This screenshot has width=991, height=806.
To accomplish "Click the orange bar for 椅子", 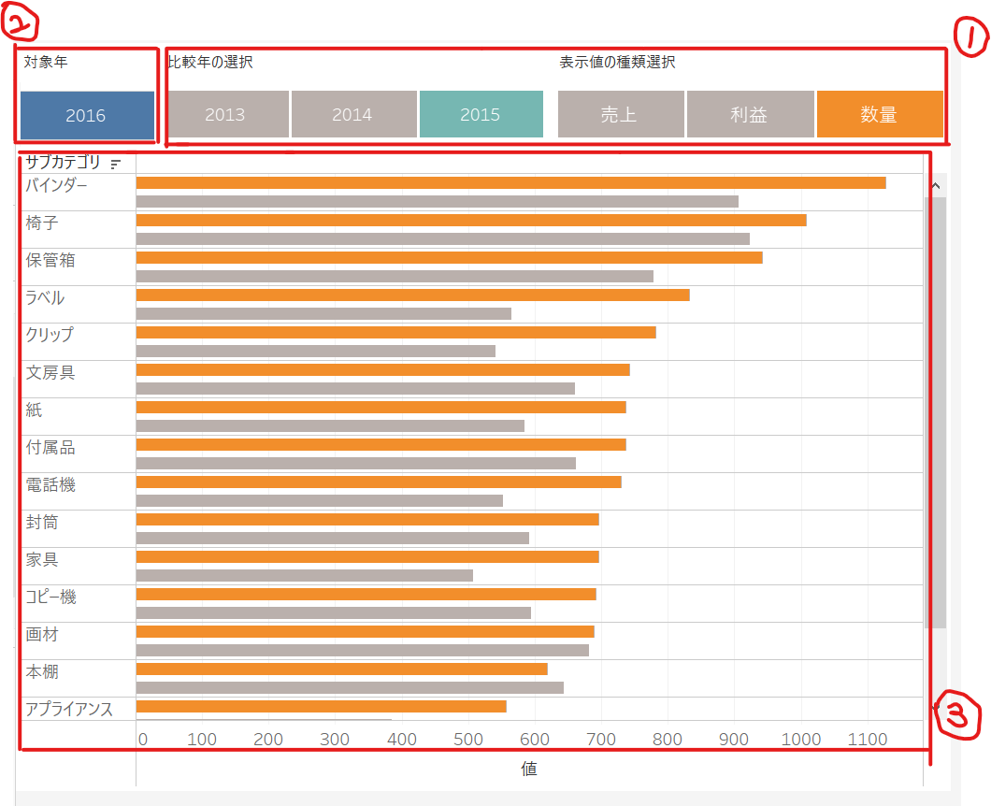I will pos(471,220).
